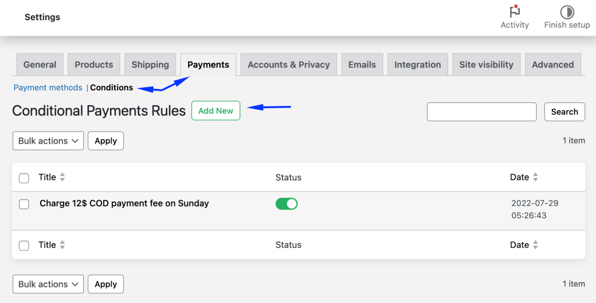This screenshot has height=303, width=596.
Task: Select the Charge 12$ COD rule checkbox
Action: pyautogui.click(x=24, y=204)
